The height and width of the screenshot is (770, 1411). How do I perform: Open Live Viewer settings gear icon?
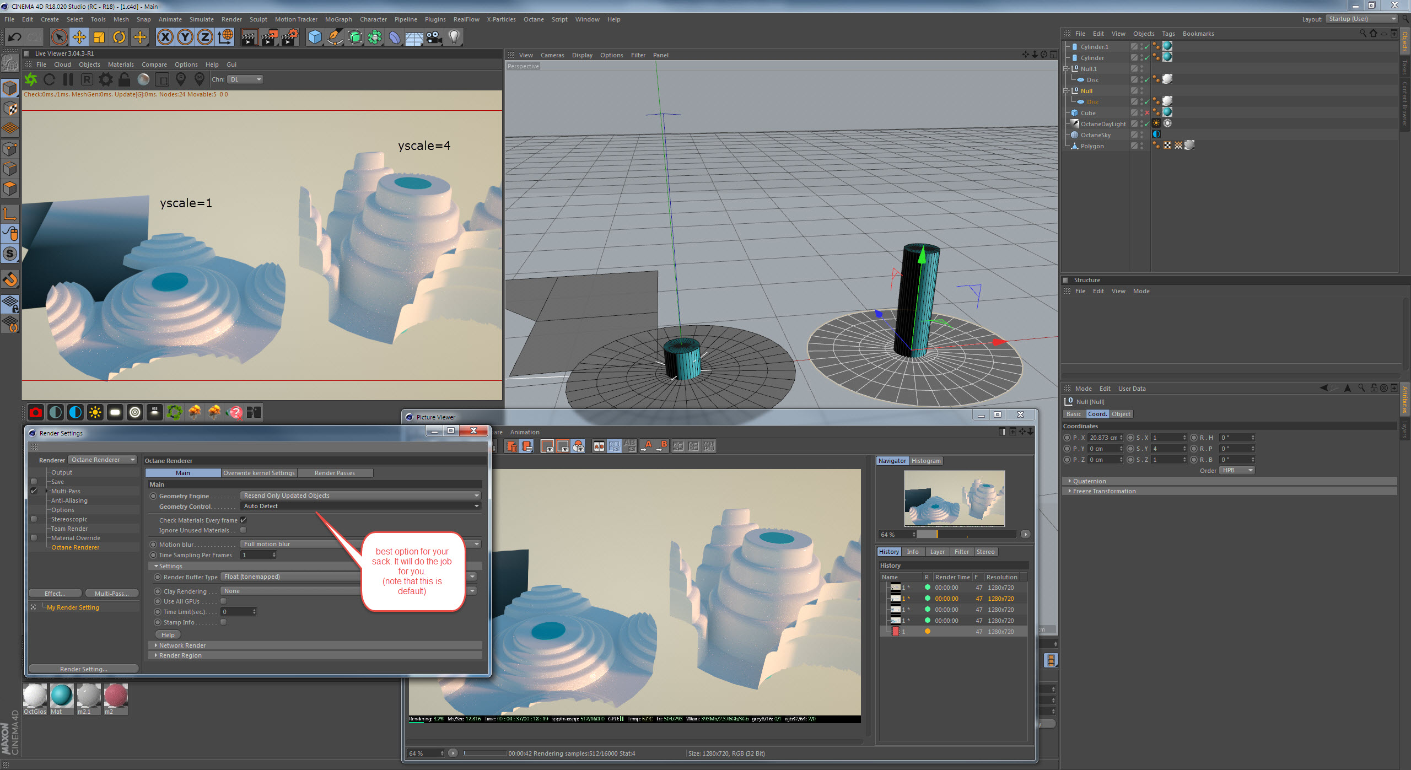point(105,79)
